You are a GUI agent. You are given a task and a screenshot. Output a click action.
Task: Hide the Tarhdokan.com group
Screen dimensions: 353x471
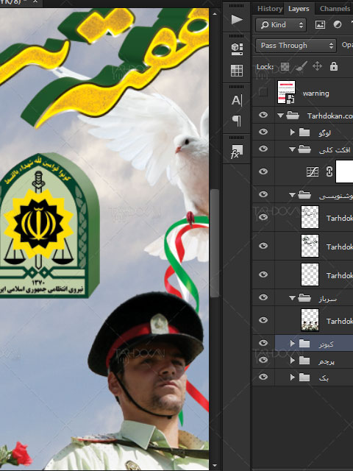point(263,115)
